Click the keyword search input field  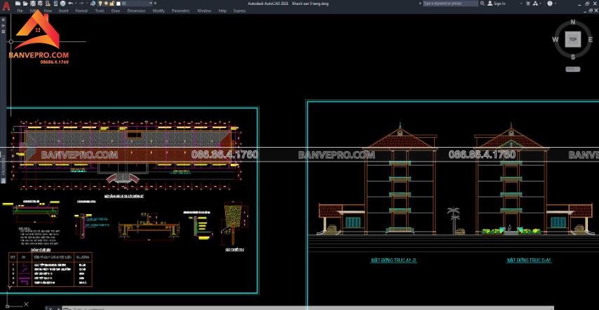tap(450, 3)
